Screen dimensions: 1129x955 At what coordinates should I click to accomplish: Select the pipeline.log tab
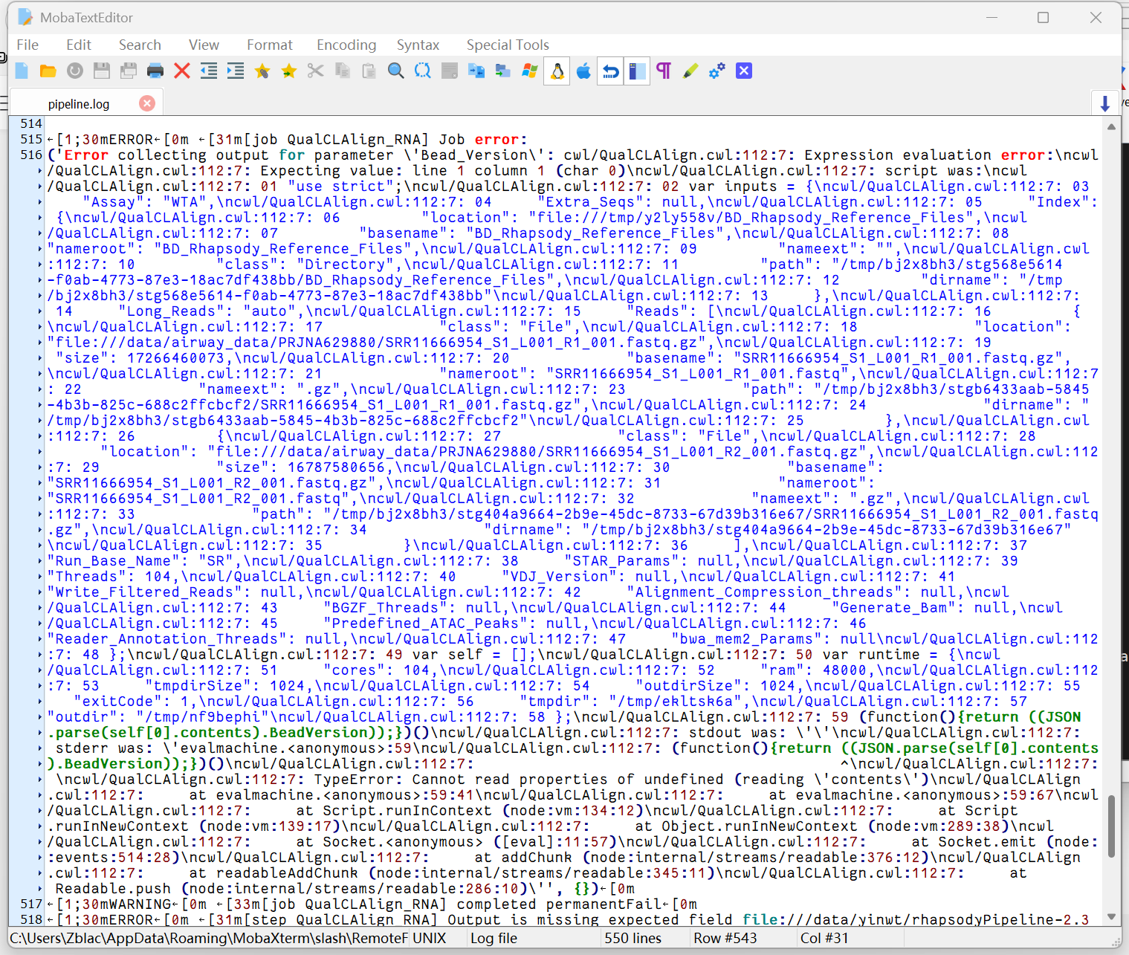tap(79, 104)
